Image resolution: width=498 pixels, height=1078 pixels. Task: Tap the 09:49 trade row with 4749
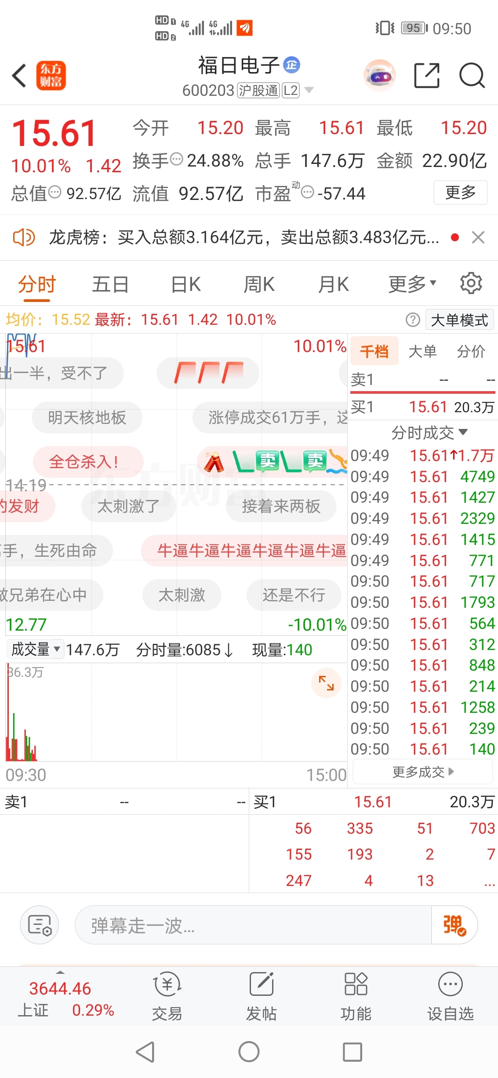click(x=423, y=476)
